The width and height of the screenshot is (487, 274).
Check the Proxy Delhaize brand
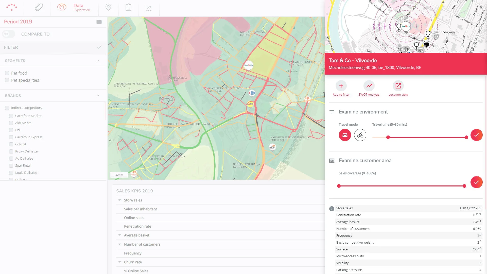pyautogui.click(x=11, y=151)
